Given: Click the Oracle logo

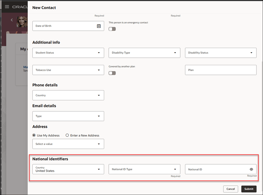Looking at the screenshot, I should click(x=20, y=7).
